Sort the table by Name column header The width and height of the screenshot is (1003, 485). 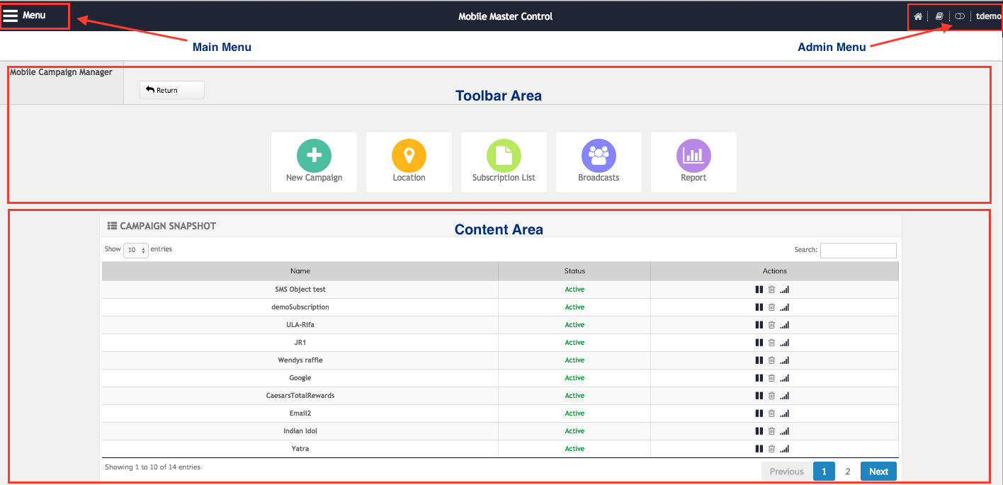click(x=300, y=271)
